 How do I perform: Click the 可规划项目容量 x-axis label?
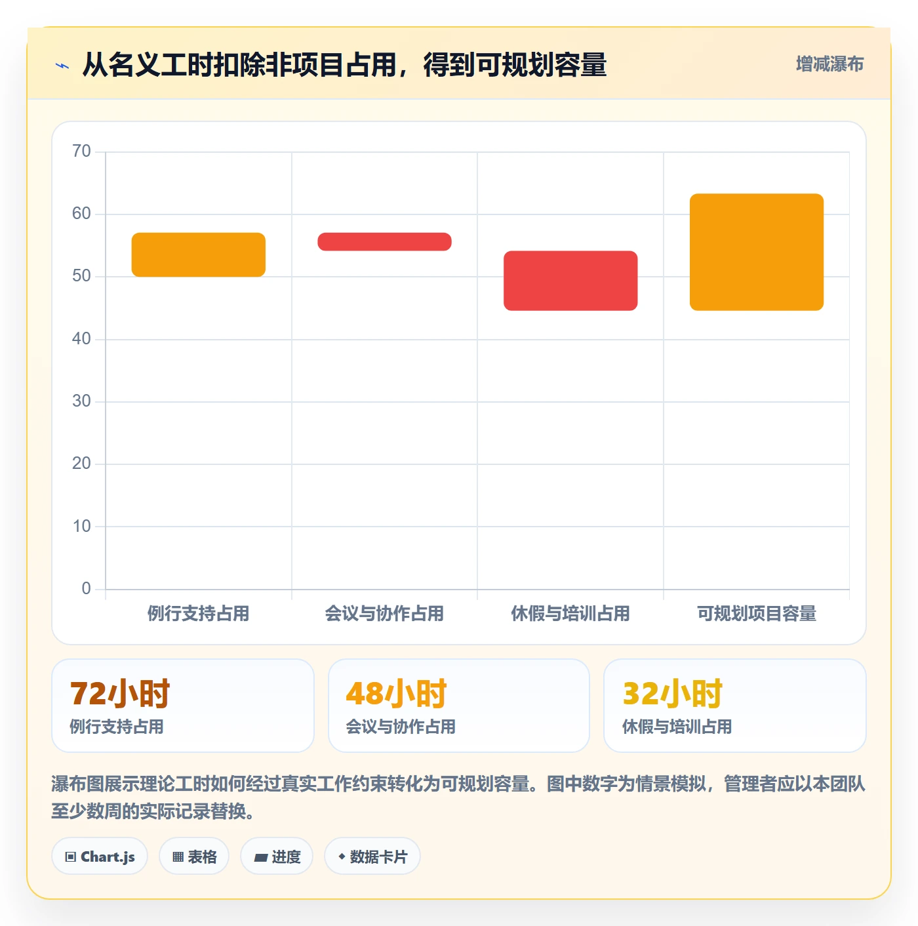coord(757,614)
